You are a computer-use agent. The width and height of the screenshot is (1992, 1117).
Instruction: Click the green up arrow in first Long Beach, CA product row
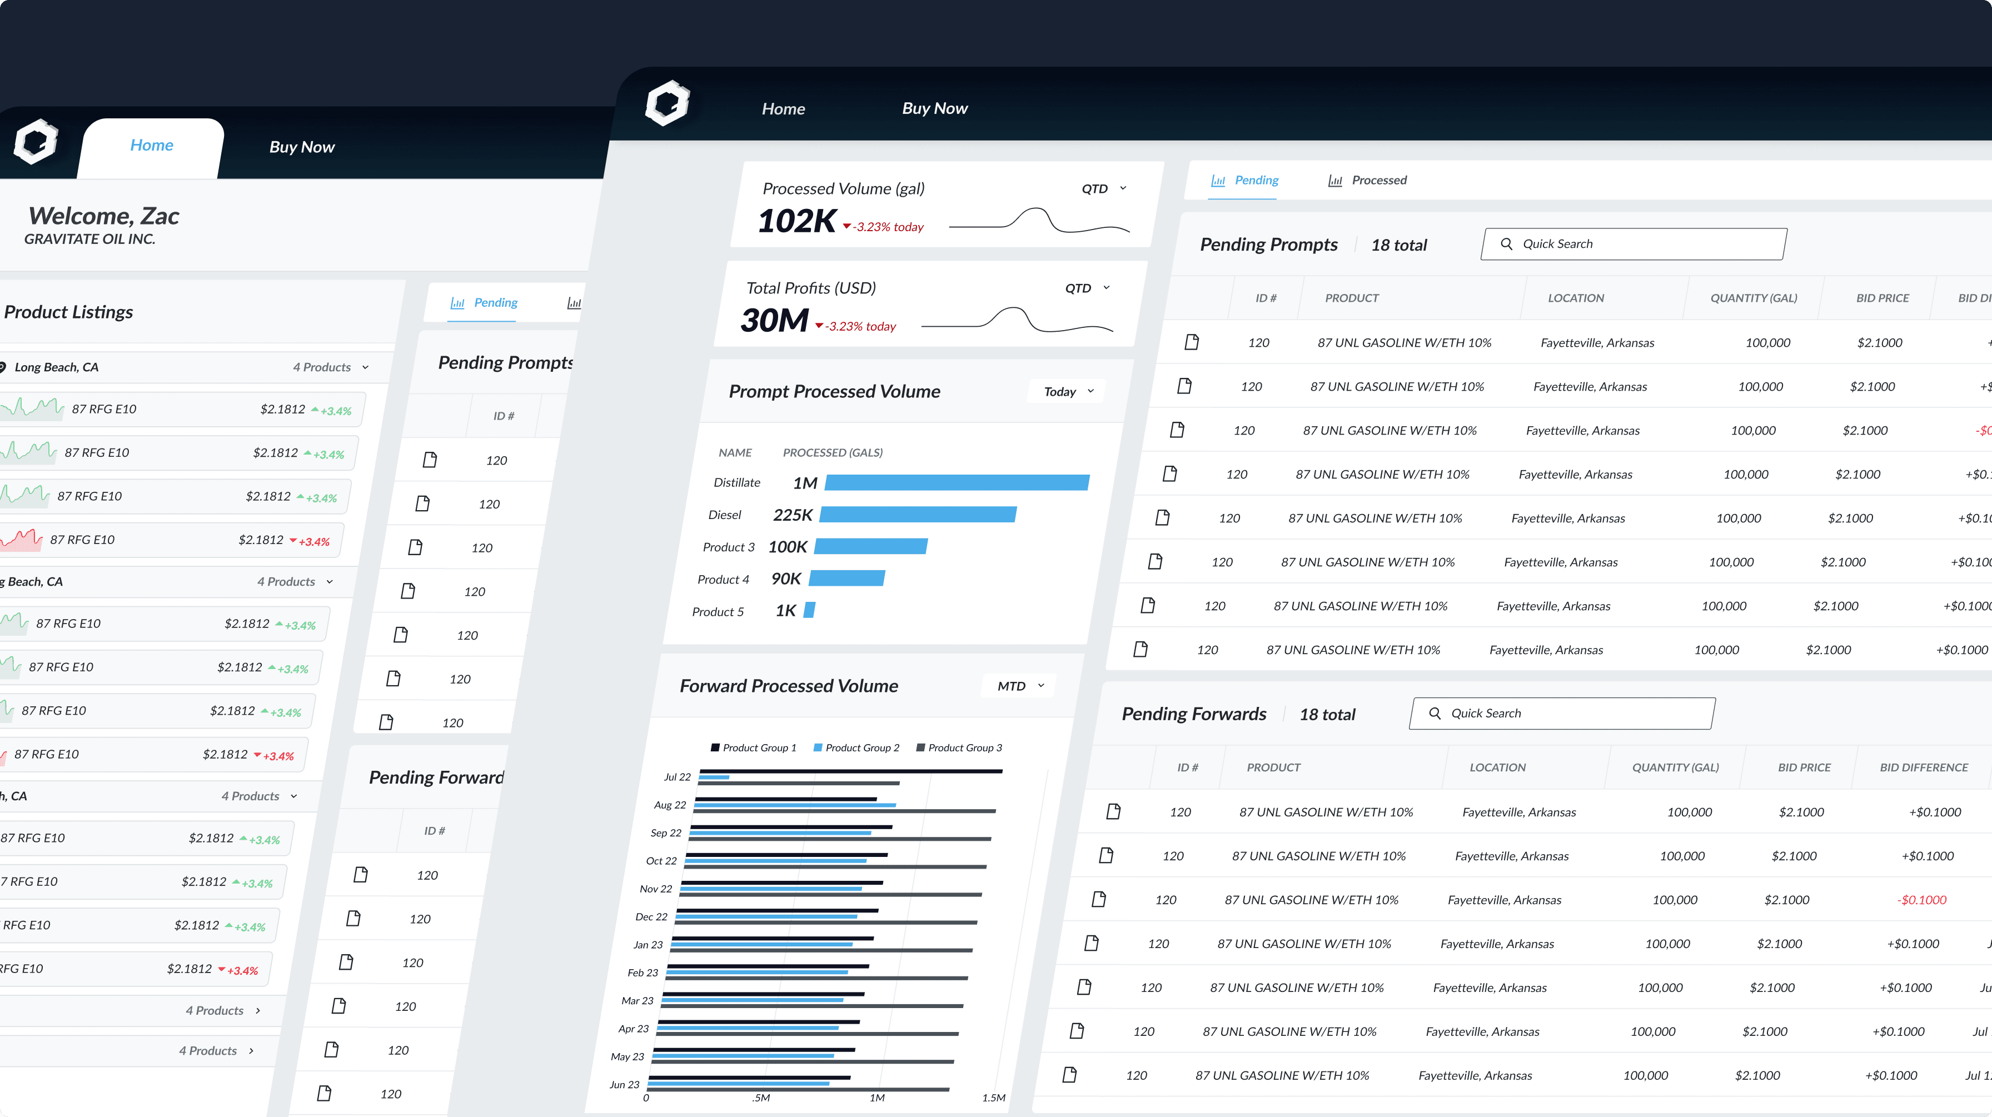tap(315, 409)
